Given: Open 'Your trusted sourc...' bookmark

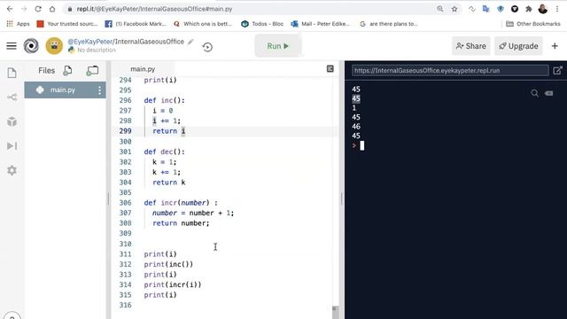Looking at the screenshot, I should (x=67, y=24).
